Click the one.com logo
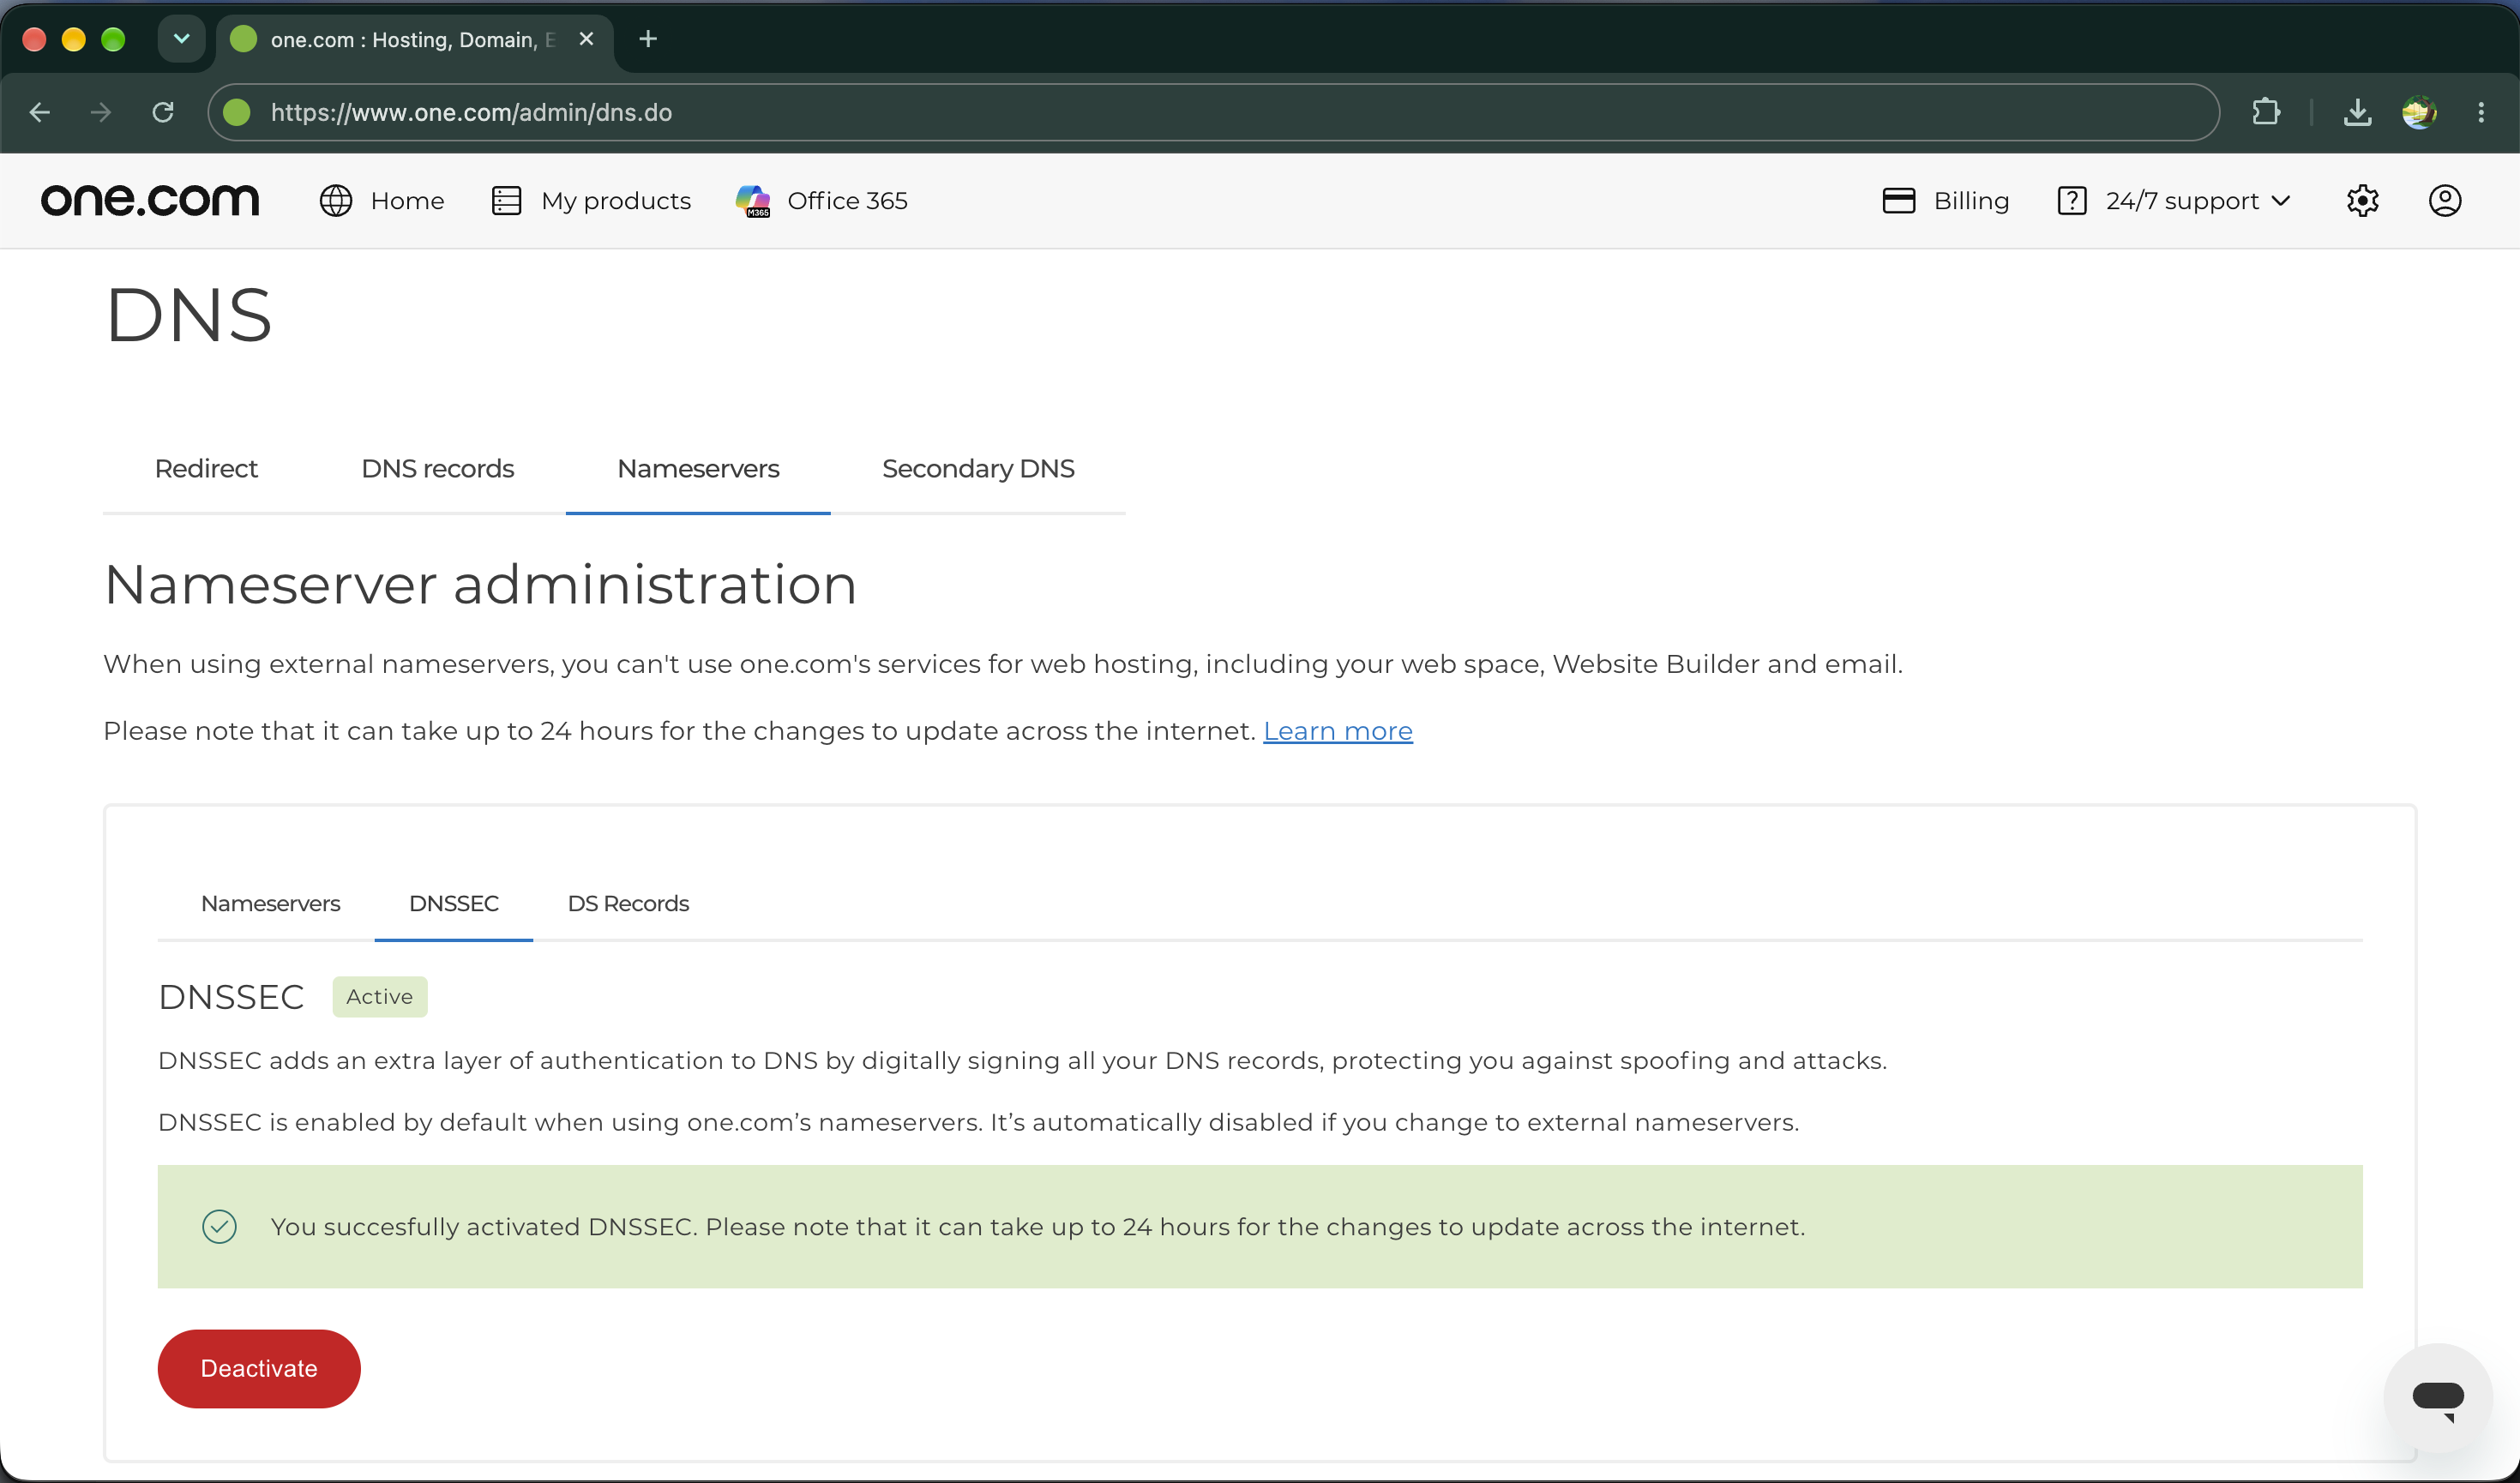Viewport: 2520px width, 1483px height. 150,200
